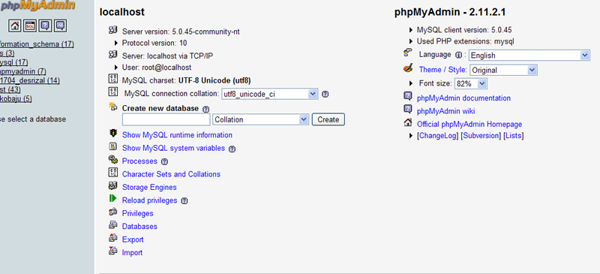Open the MySQL connection collation dropdown
The height and width of the screenshot is (274, 600).
269,94
